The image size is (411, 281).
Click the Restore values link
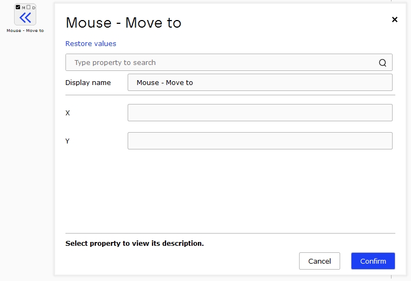click(91, 43)
